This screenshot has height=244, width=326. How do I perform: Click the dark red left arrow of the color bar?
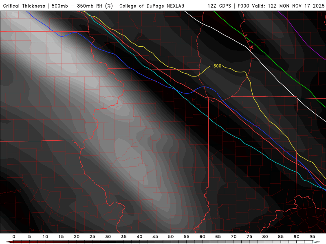[x=9, y=242]
